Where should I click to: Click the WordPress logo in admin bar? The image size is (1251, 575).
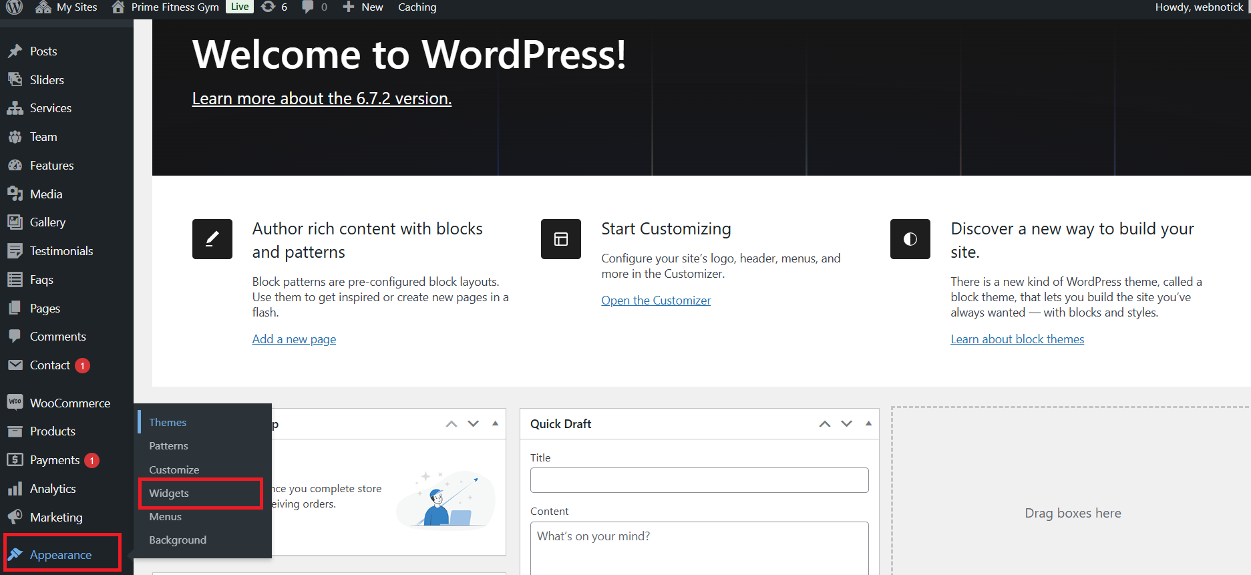click(14, 7)
